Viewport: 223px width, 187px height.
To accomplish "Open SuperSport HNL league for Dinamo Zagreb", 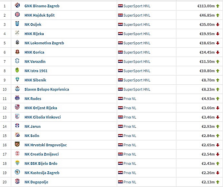I will point(137,6).
